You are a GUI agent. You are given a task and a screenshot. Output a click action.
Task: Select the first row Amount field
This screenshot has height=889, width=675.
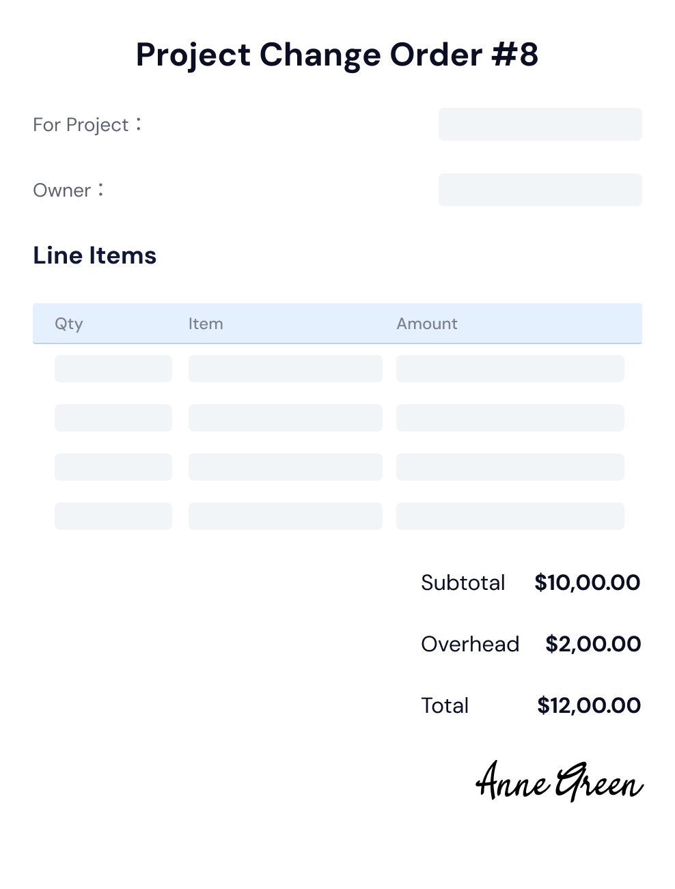point(510,369)
